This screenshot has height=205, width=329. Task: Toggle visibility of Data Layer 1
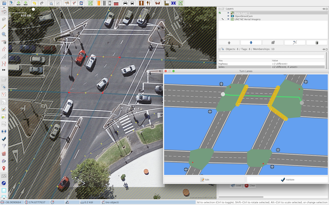click(x=228, y=13)
